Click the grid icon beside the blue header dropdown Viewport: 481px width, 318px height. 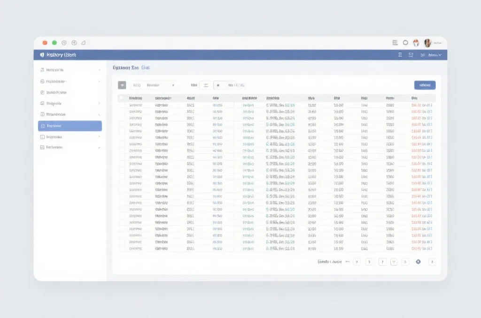click(422, 55)
